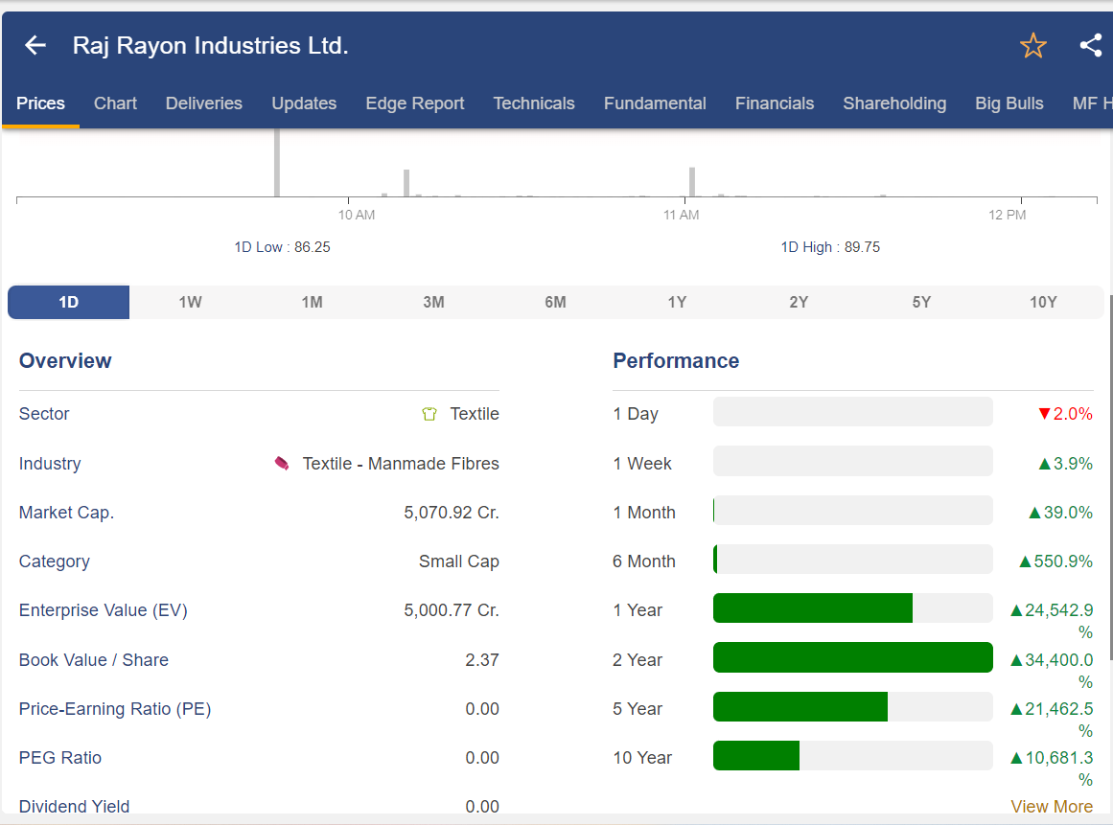Click the tall volume bar before 10 AM
The height and width of the screenshot is (825, 1113).
click(277, 163)
